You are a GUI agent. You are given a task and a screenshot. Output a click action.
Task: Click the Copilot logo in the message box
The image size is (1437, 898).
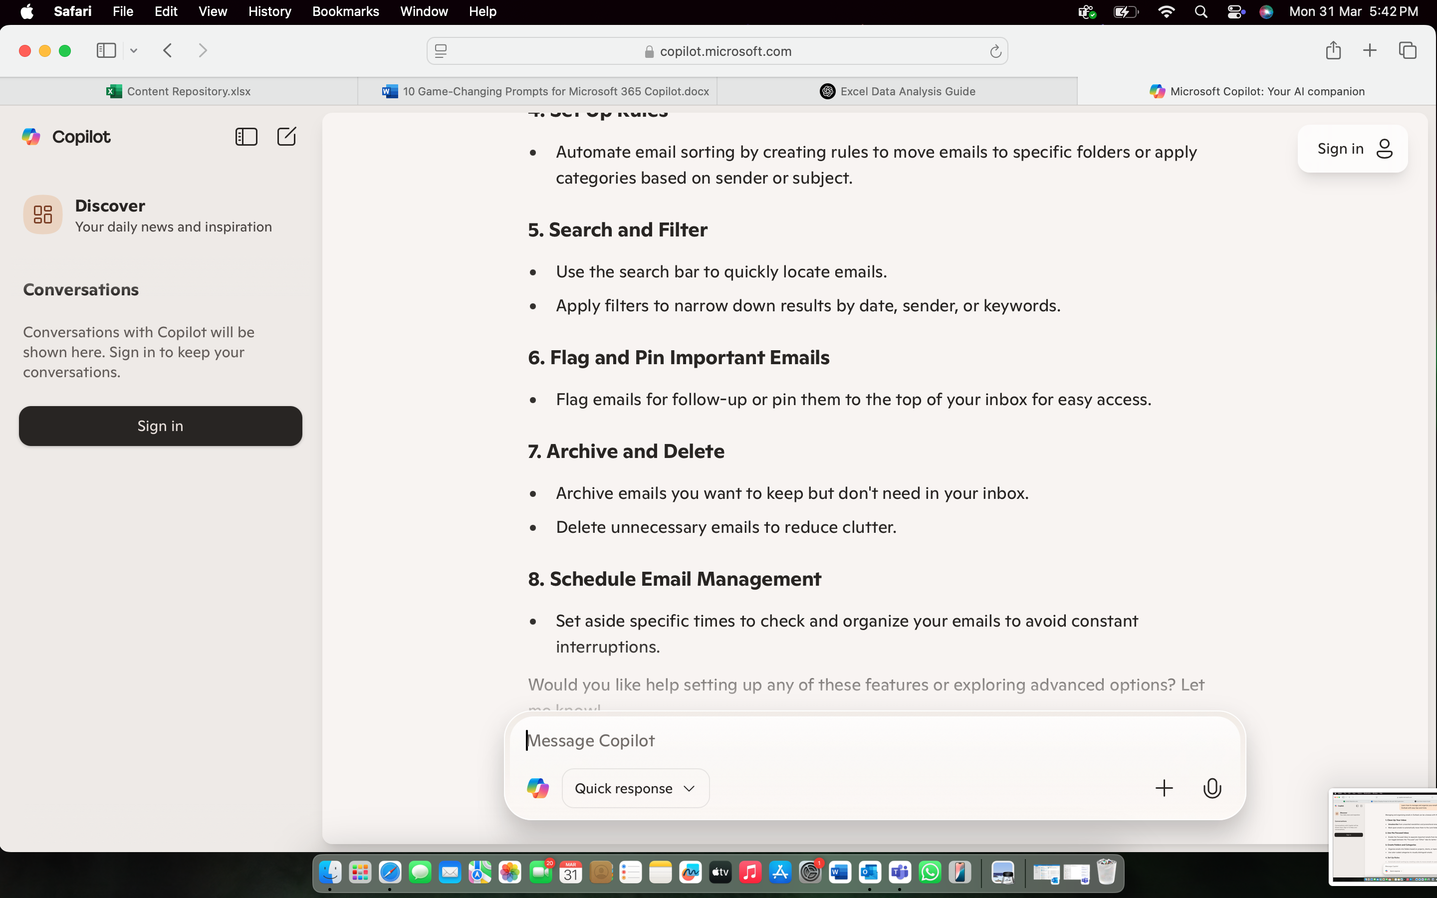pyautogui.click(x=537, y=788)
